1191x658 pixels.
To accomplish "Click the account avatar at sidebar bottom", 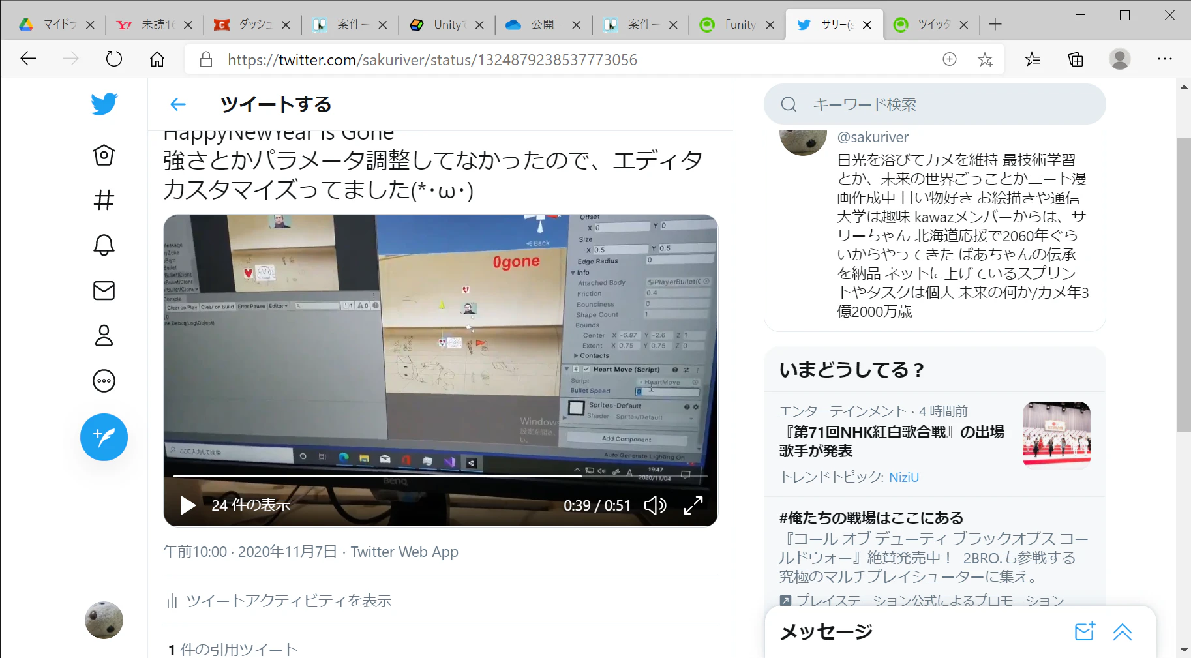I will [x=104, y=620].
